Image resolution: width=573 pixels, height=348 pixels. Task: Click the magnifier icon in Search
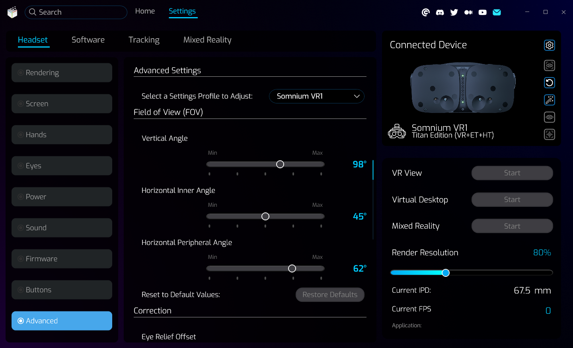33,12
